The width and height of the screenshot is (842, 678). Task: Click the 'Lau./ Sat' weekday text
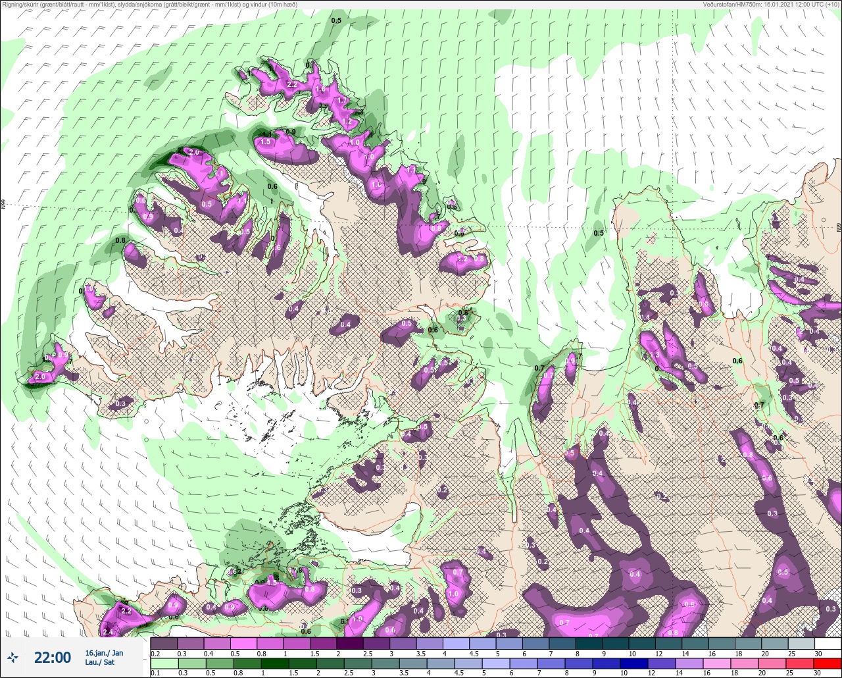pyautogui.click(x=99, y=662)
